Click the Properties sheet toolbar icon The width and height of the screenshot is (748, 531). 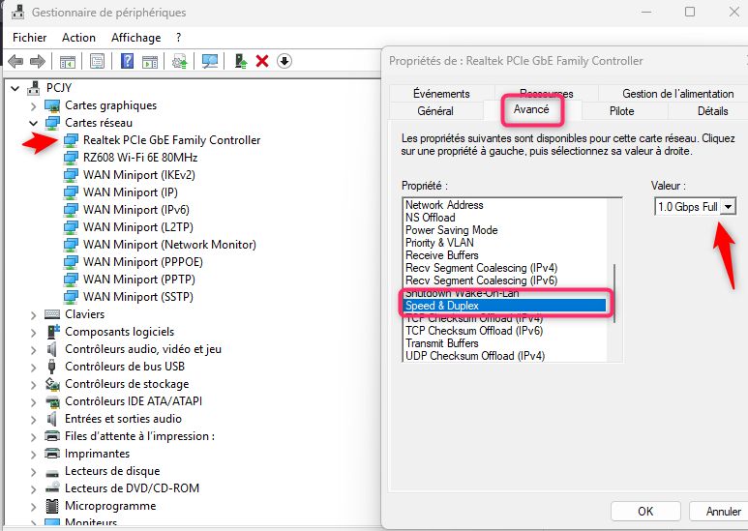(97, 61)
